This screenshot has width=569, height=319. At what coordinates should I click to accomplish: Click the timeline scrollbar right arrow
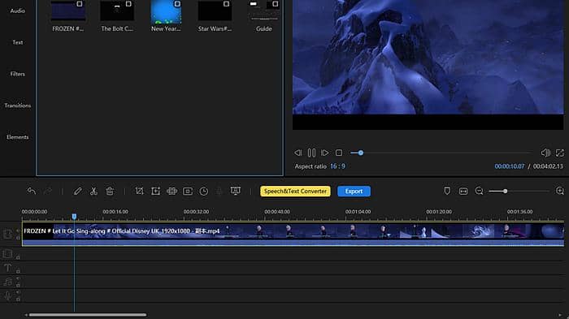point(560,315)
